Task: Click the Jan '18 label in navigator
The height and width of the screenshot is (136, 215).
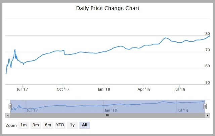Action: point(110,110)
